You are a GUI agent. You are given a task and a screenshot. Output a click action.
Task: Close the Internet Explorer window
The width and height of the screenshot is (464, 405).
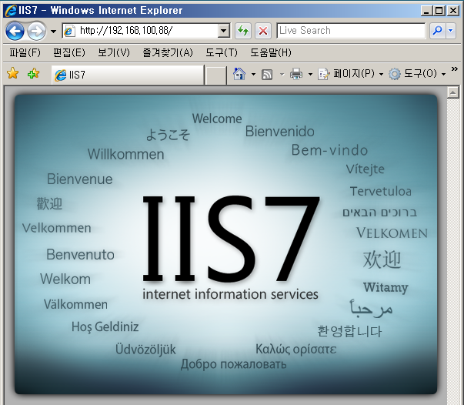[453, 11]
